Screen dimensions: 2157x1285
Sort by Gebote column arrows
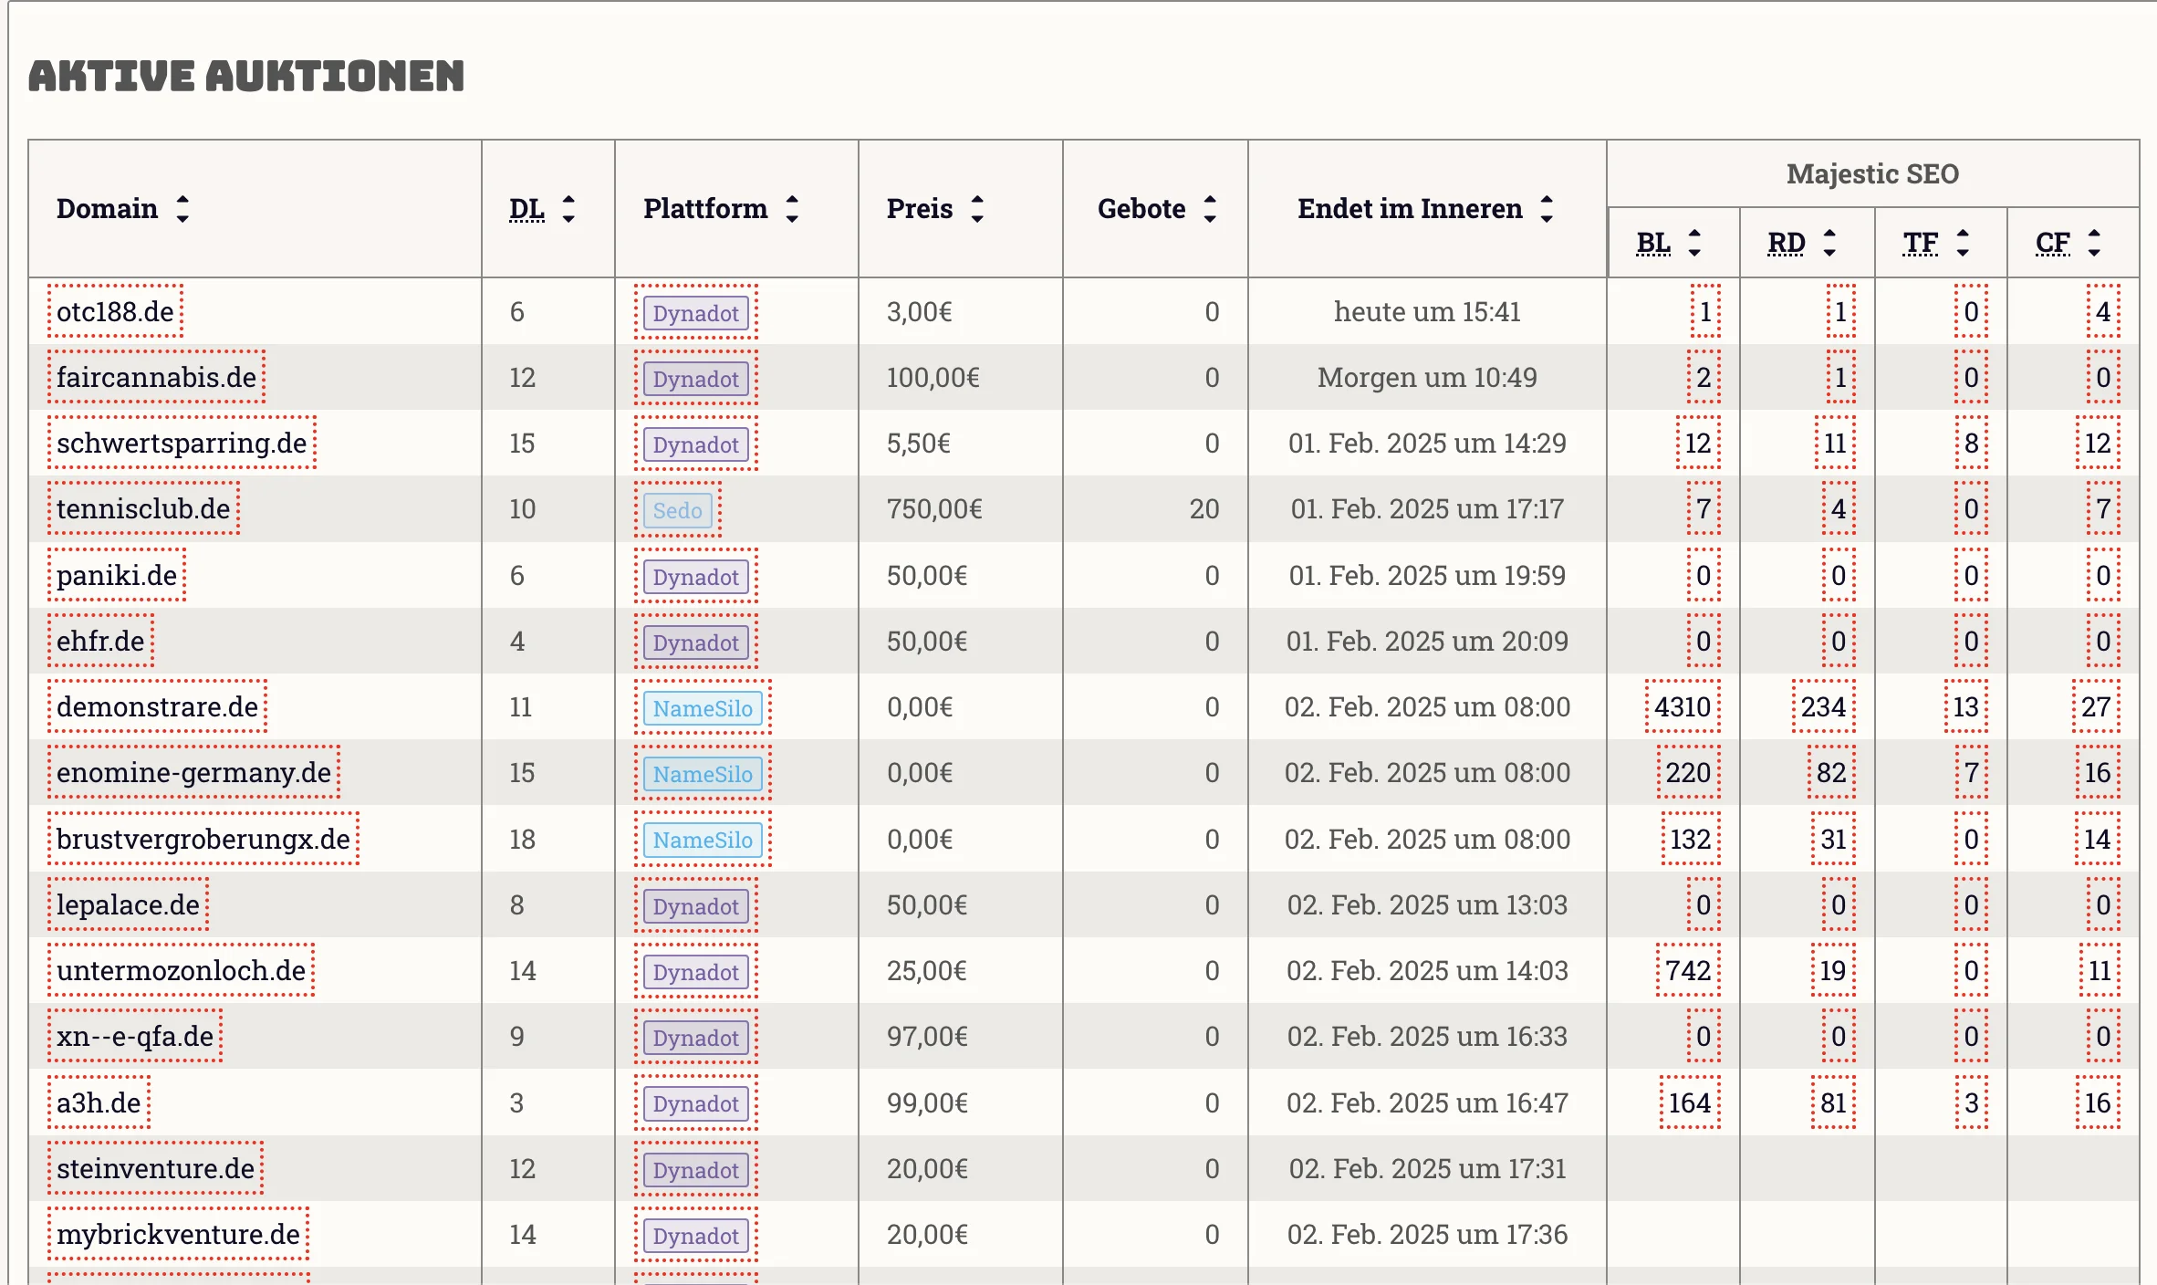[1210, 209]
